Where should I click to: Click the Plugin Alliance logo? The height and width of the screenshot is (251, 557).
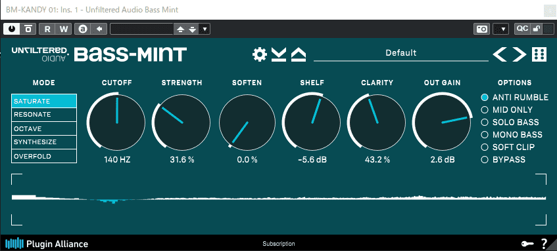click(47, 244)
